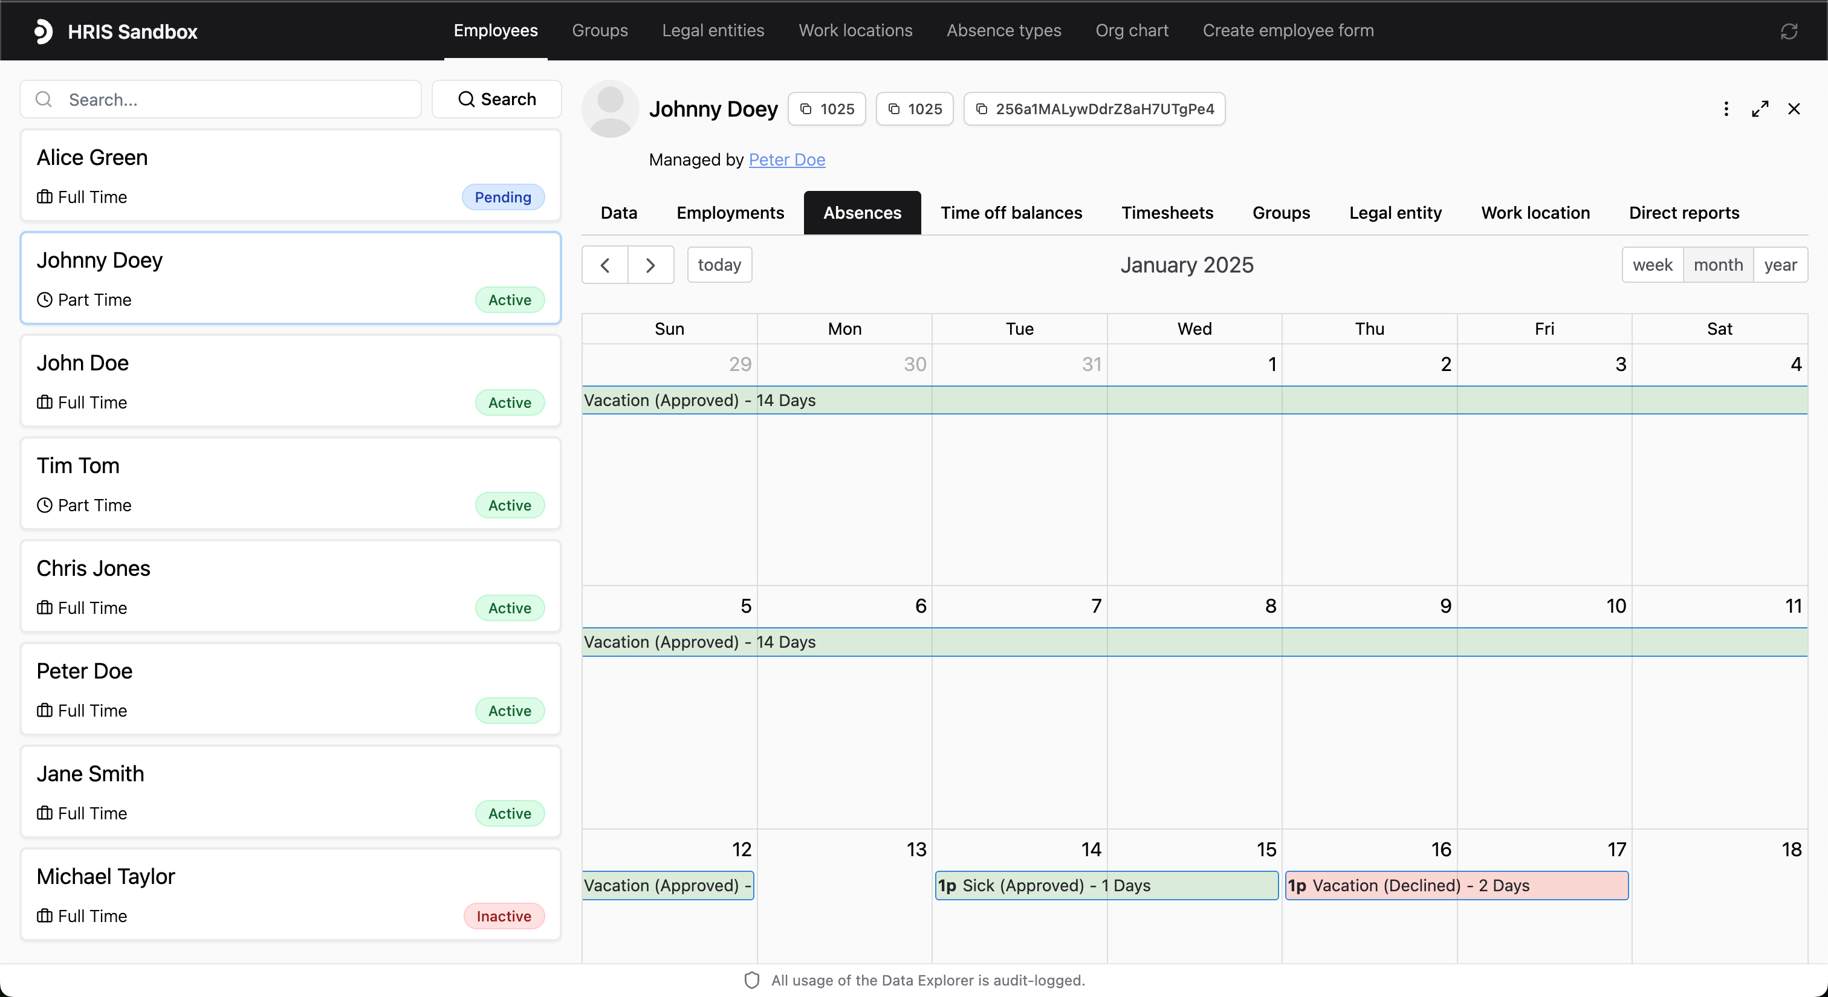Switch calendar to year view
Viewport: 1828px width, 997px height.
1780,265
